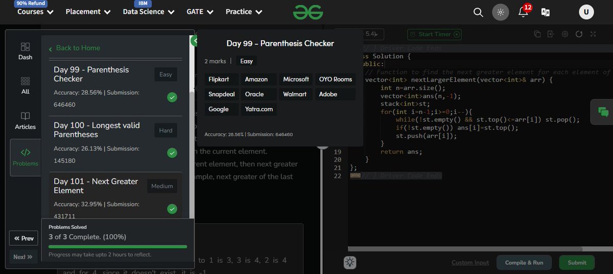Open the Dash sidebar tab
This screenshot has height=274, width=613.
[26, 51]
